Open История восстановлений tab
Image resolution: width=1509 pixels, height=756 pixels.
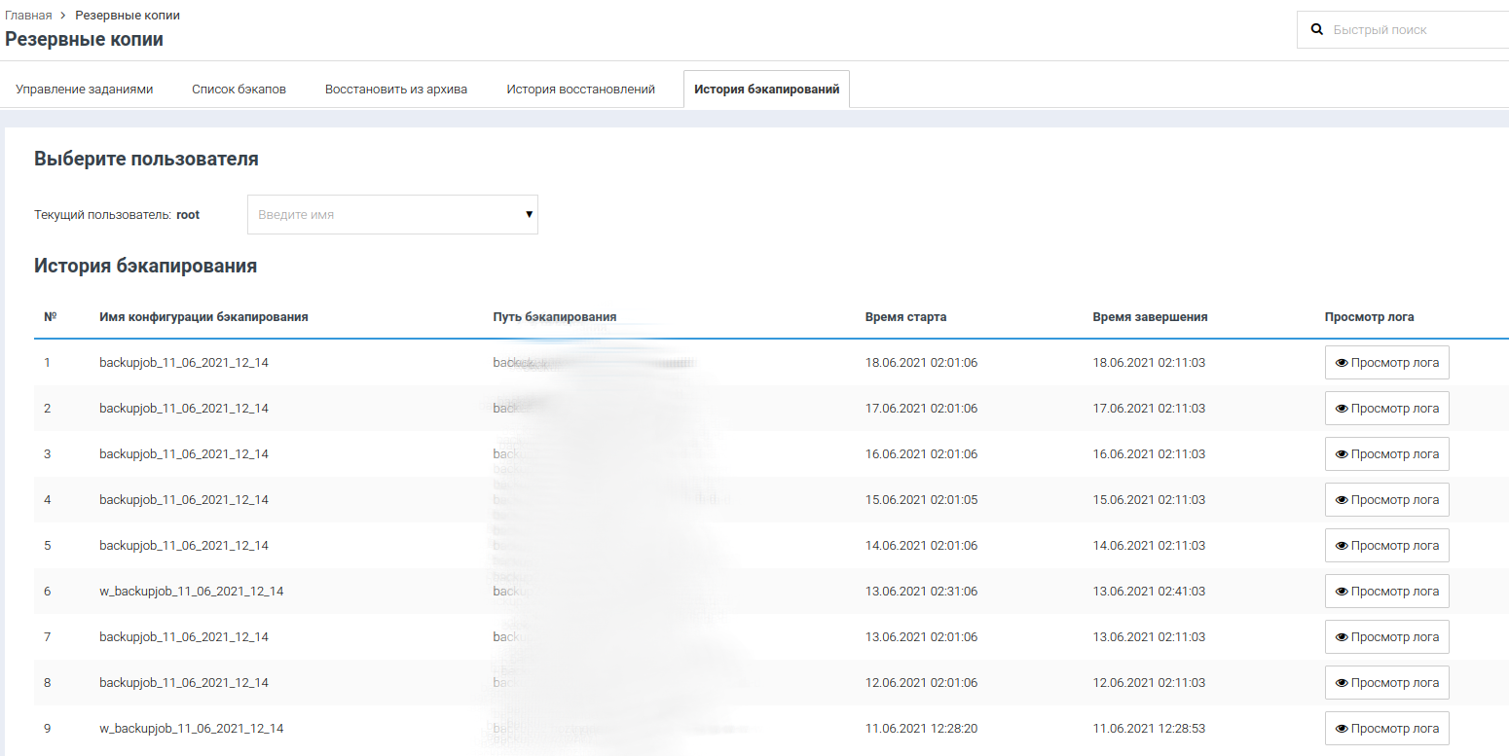coord(580,90)
